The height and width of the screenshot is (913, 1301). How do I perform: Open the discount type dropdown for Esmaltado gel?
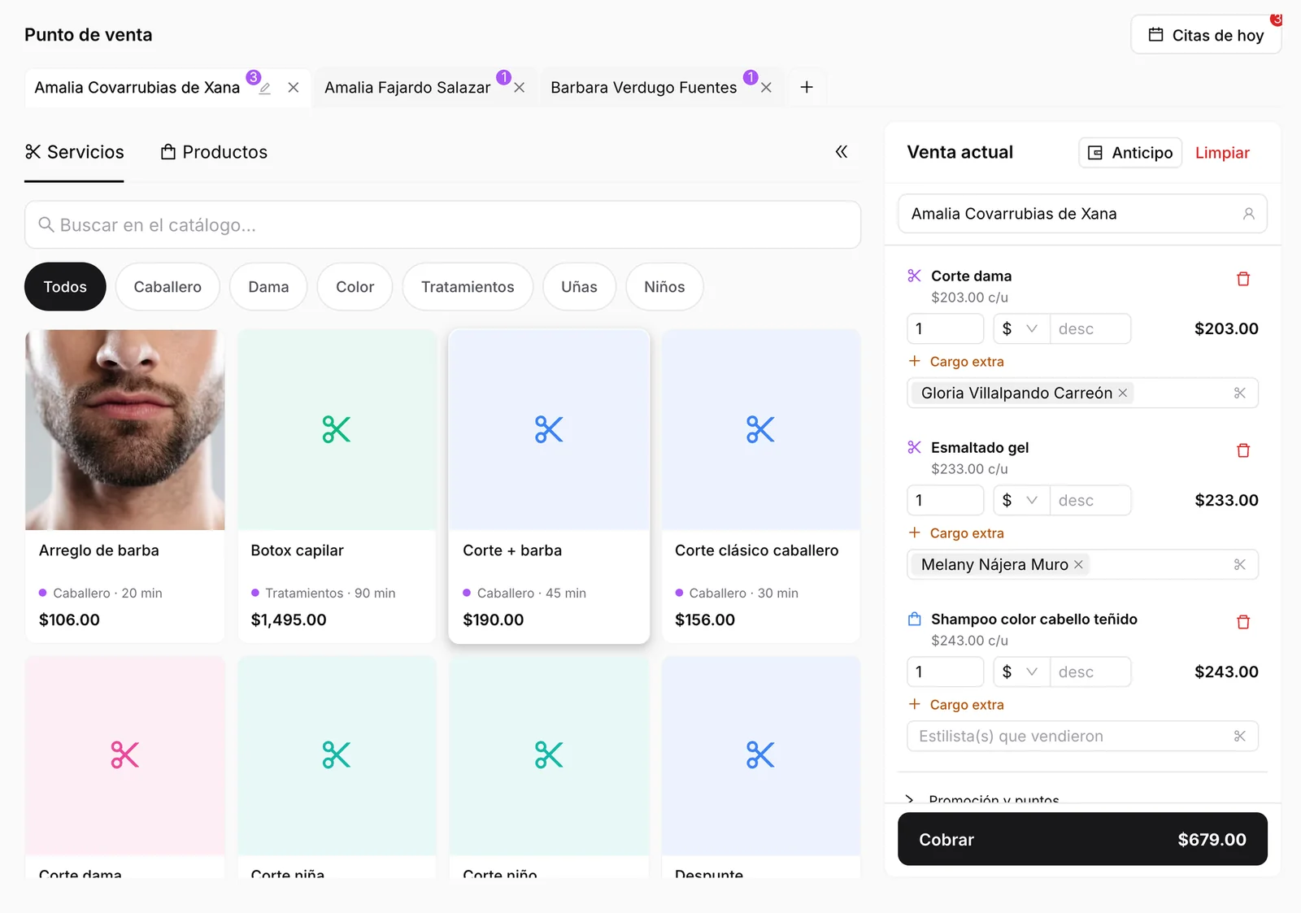[1021, 500]
